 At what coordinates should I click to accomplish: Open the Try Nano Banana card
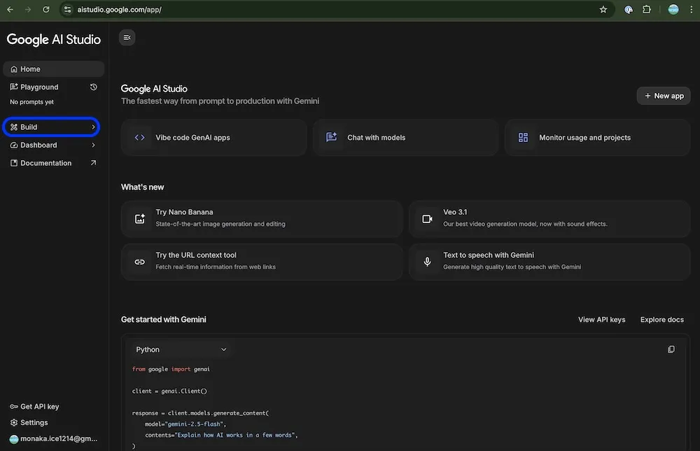[x=261, y=218]
